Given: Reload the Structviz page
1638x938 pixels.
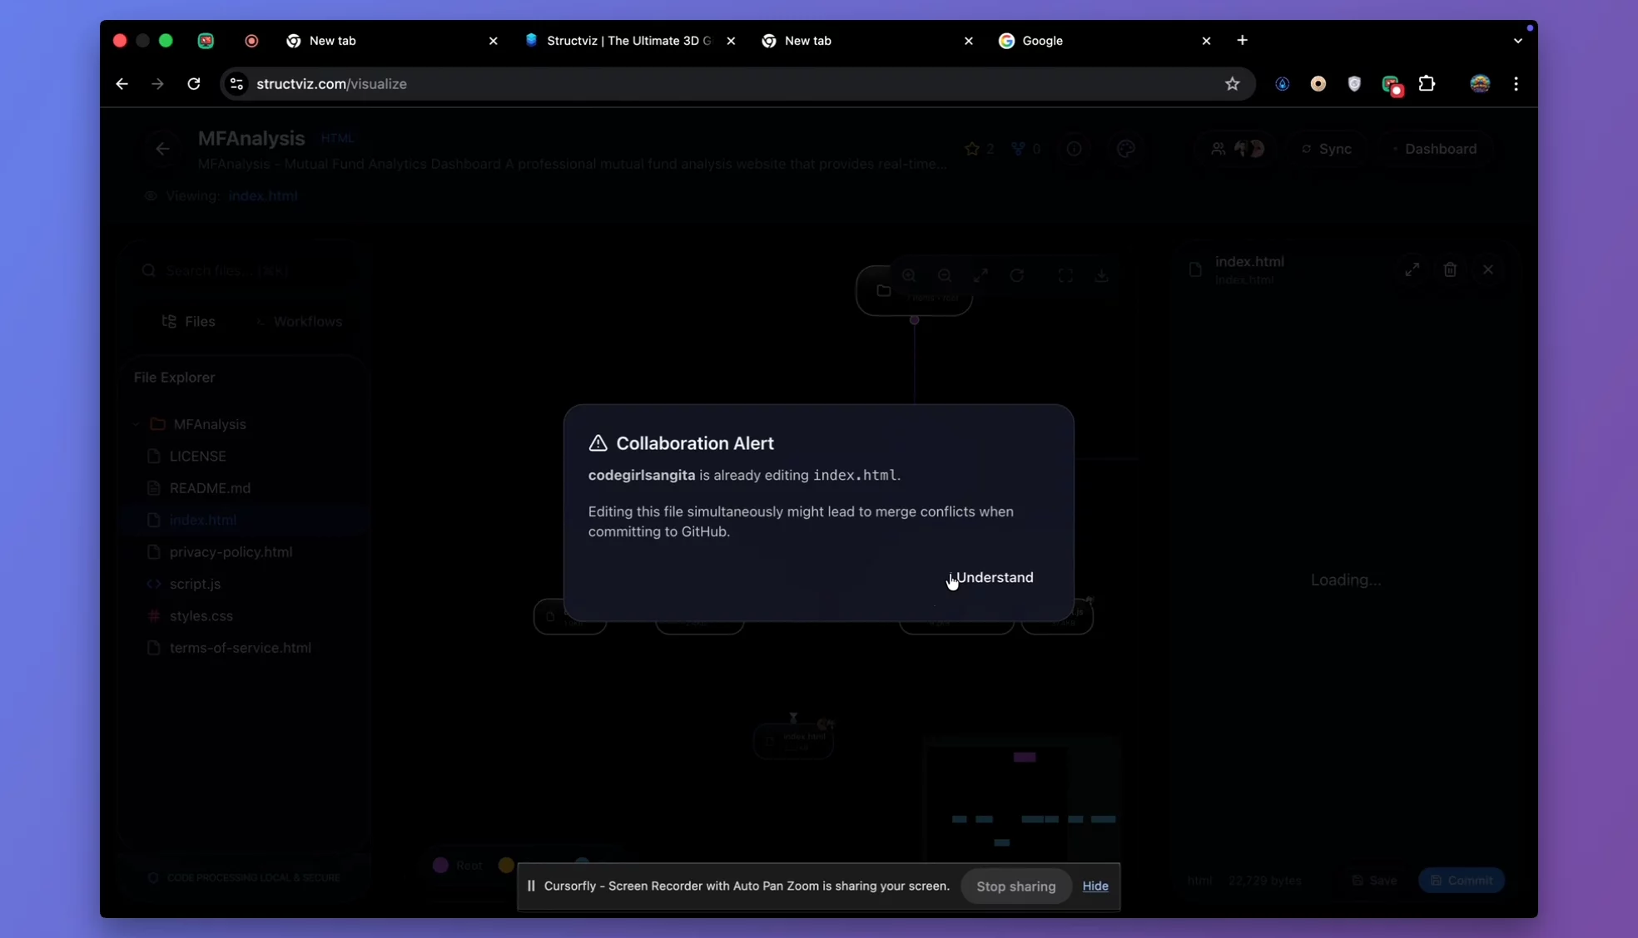Looking at the screenshot, I should click(x=194, y=84).
